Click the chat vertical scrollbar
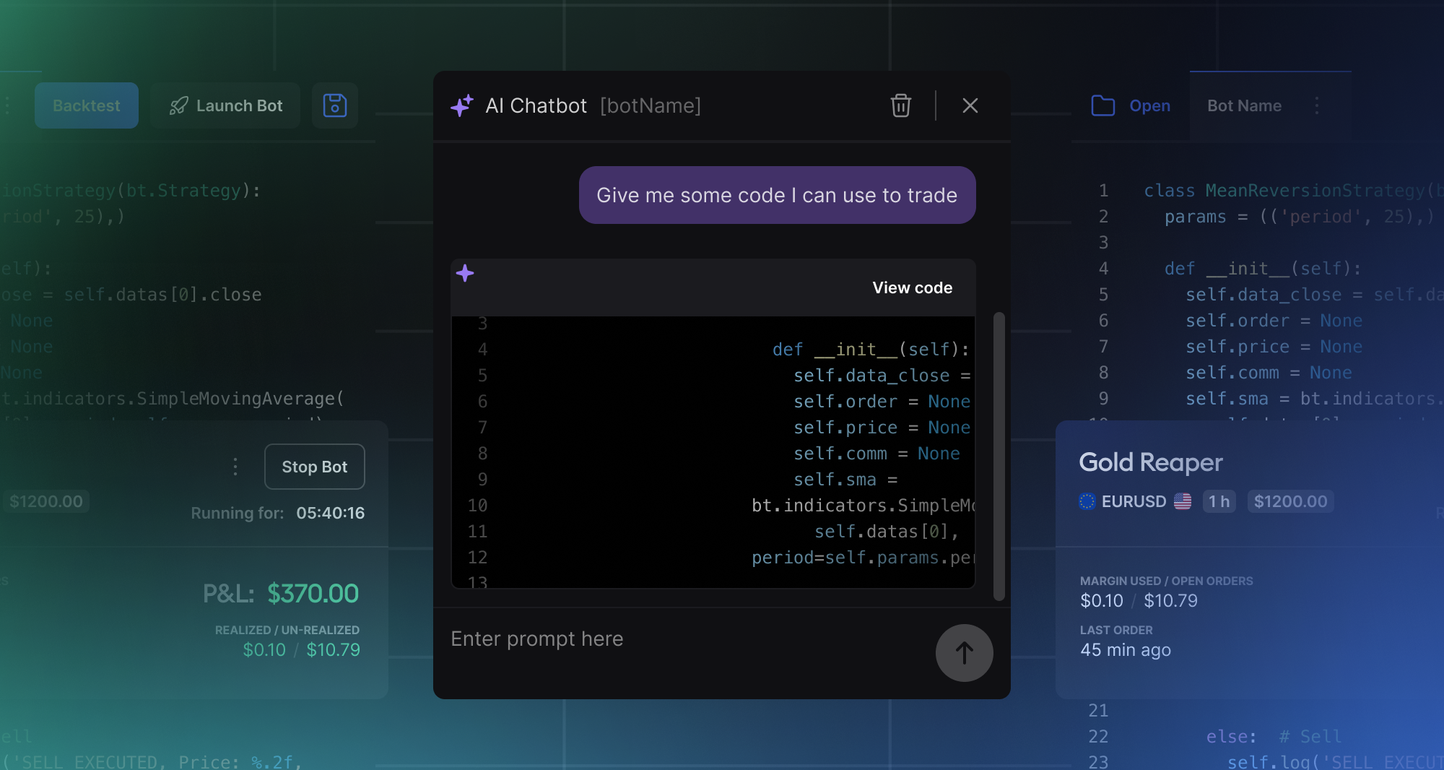This screenshot has width=1444, height=770. pos(999,455)
